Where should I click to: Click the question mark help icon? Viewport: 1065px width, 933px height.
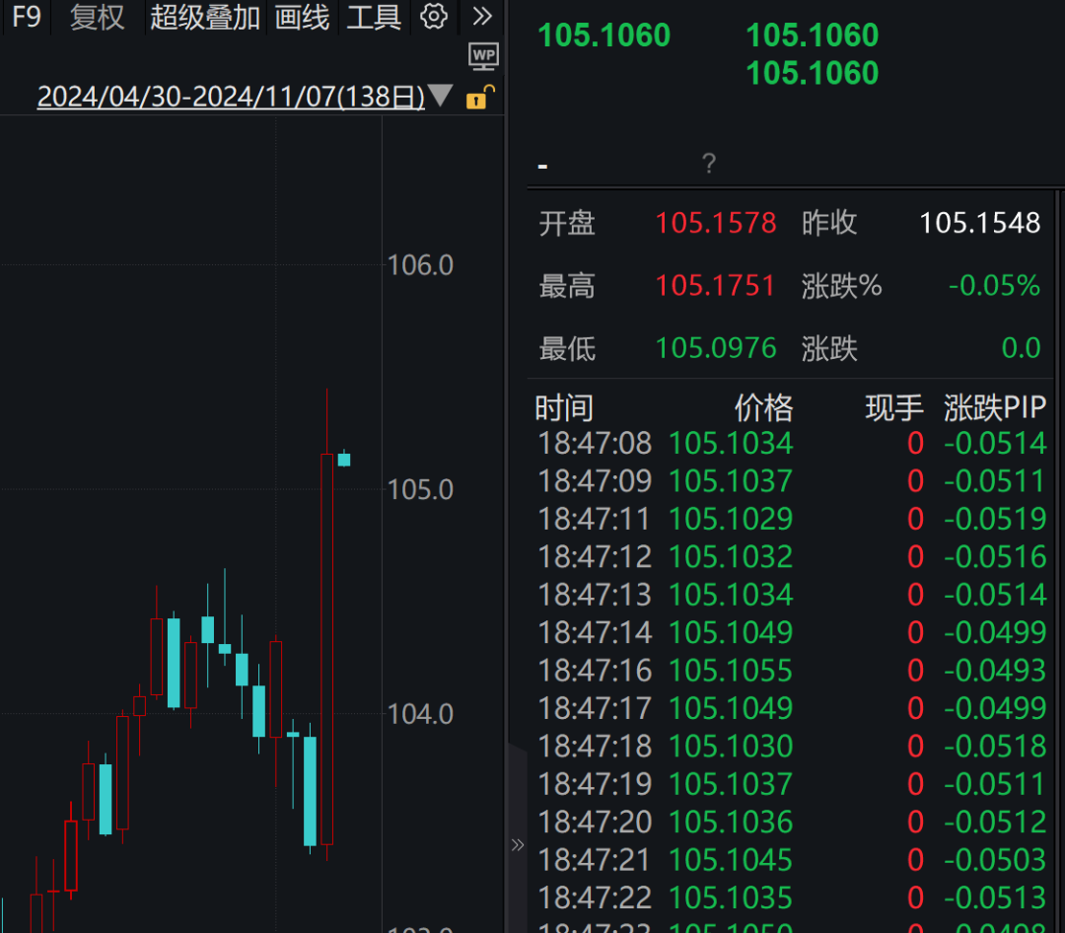pyautogui.click(x=709, y=162)
